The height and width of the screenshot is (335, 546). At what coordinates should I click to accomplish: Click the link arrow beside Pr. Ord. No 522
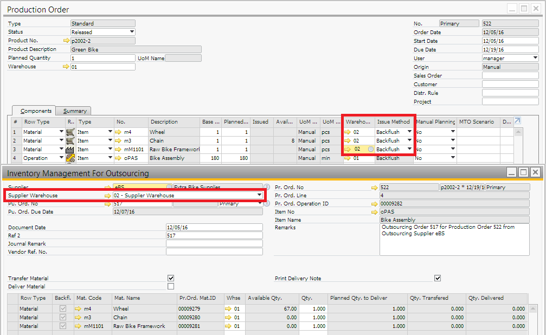tap(375, 187)
